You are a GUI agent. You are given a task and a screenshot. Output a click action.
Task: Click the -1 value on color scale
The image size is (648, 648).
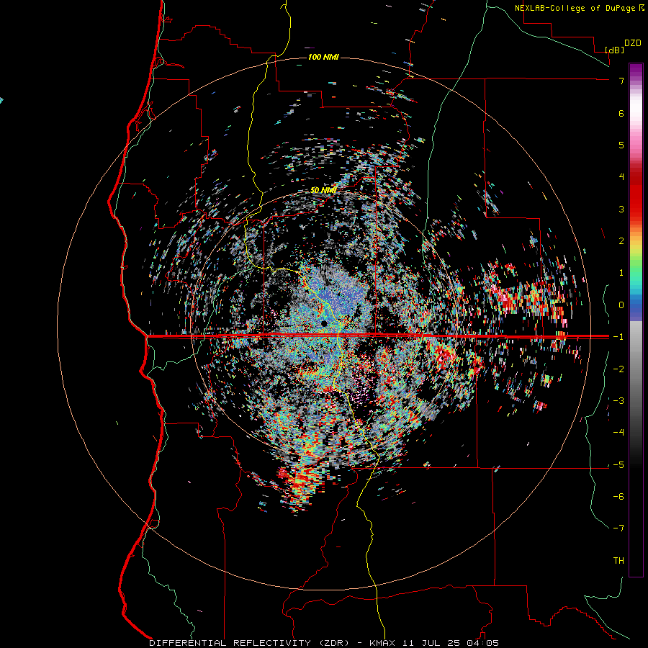618,337
